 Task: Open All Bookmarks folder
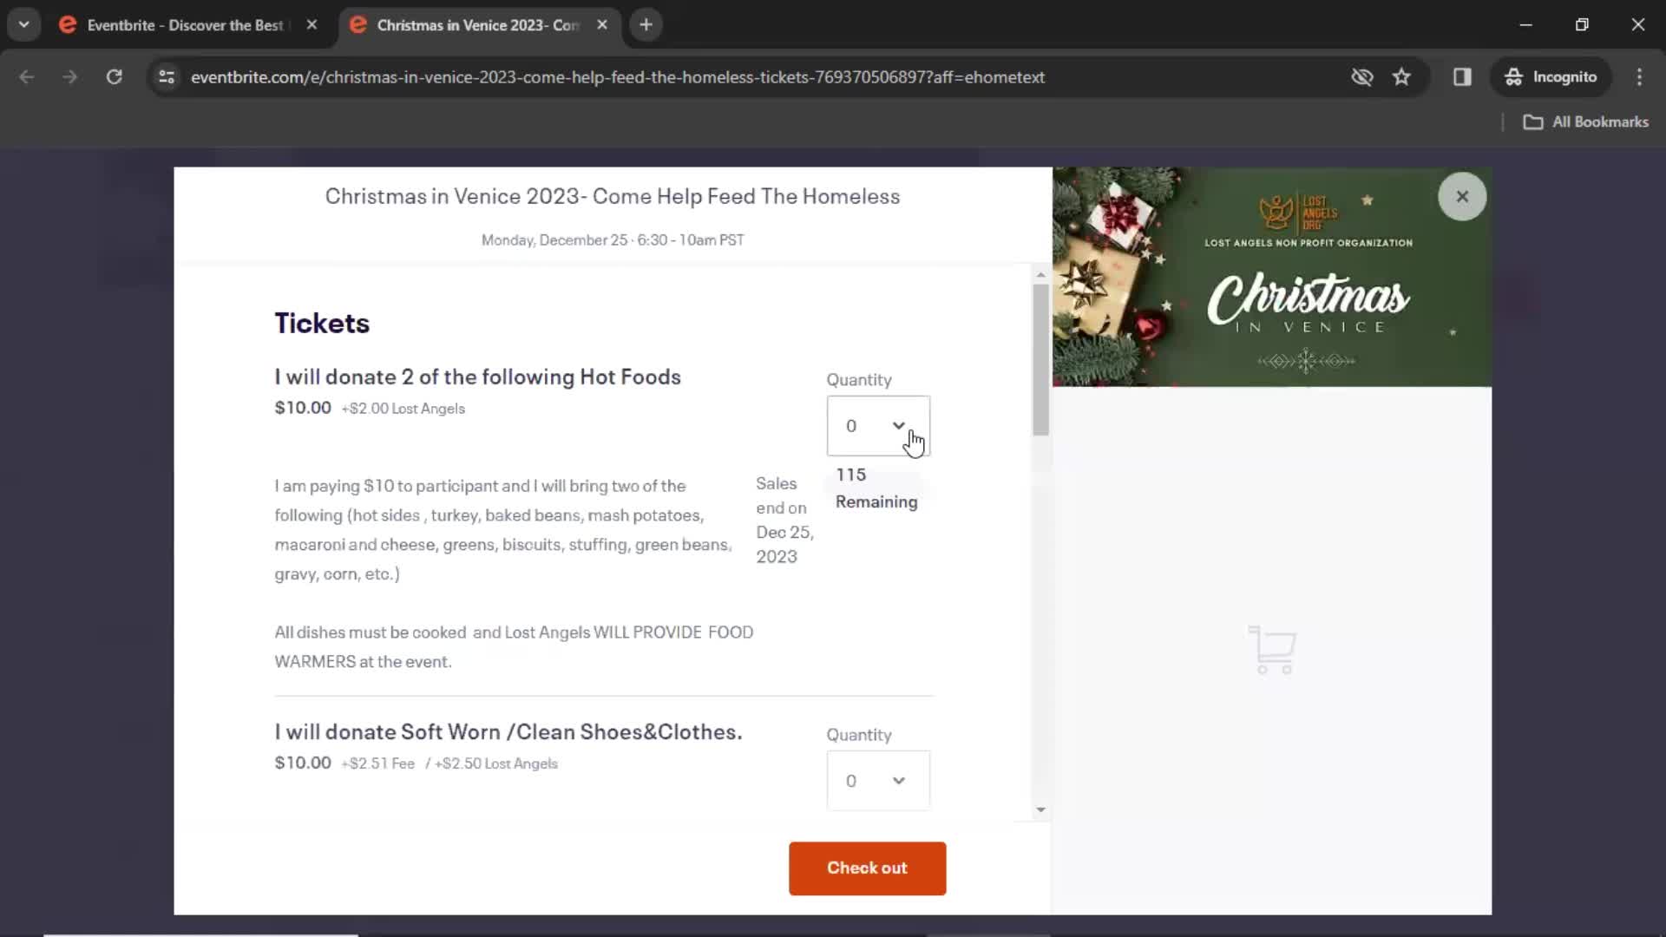tap(1586, 122)
